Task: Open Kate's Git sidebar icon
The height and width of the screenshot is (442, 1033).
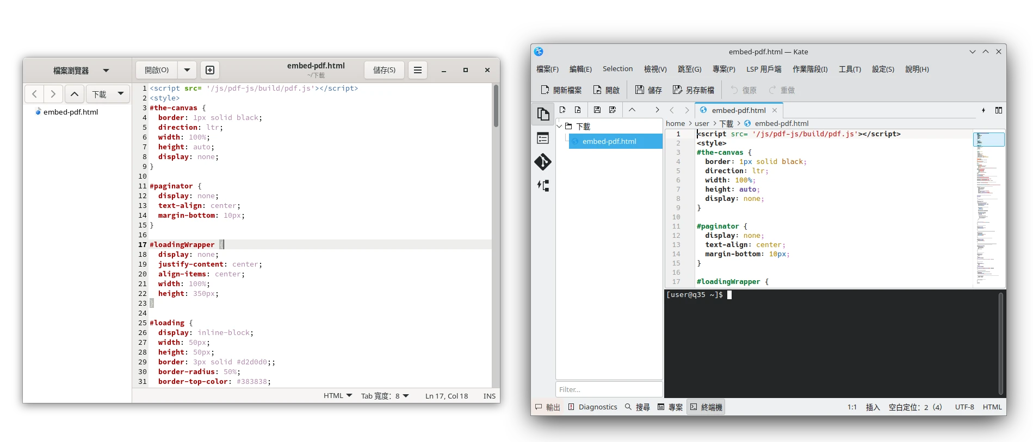Action: tap(543, 162)
